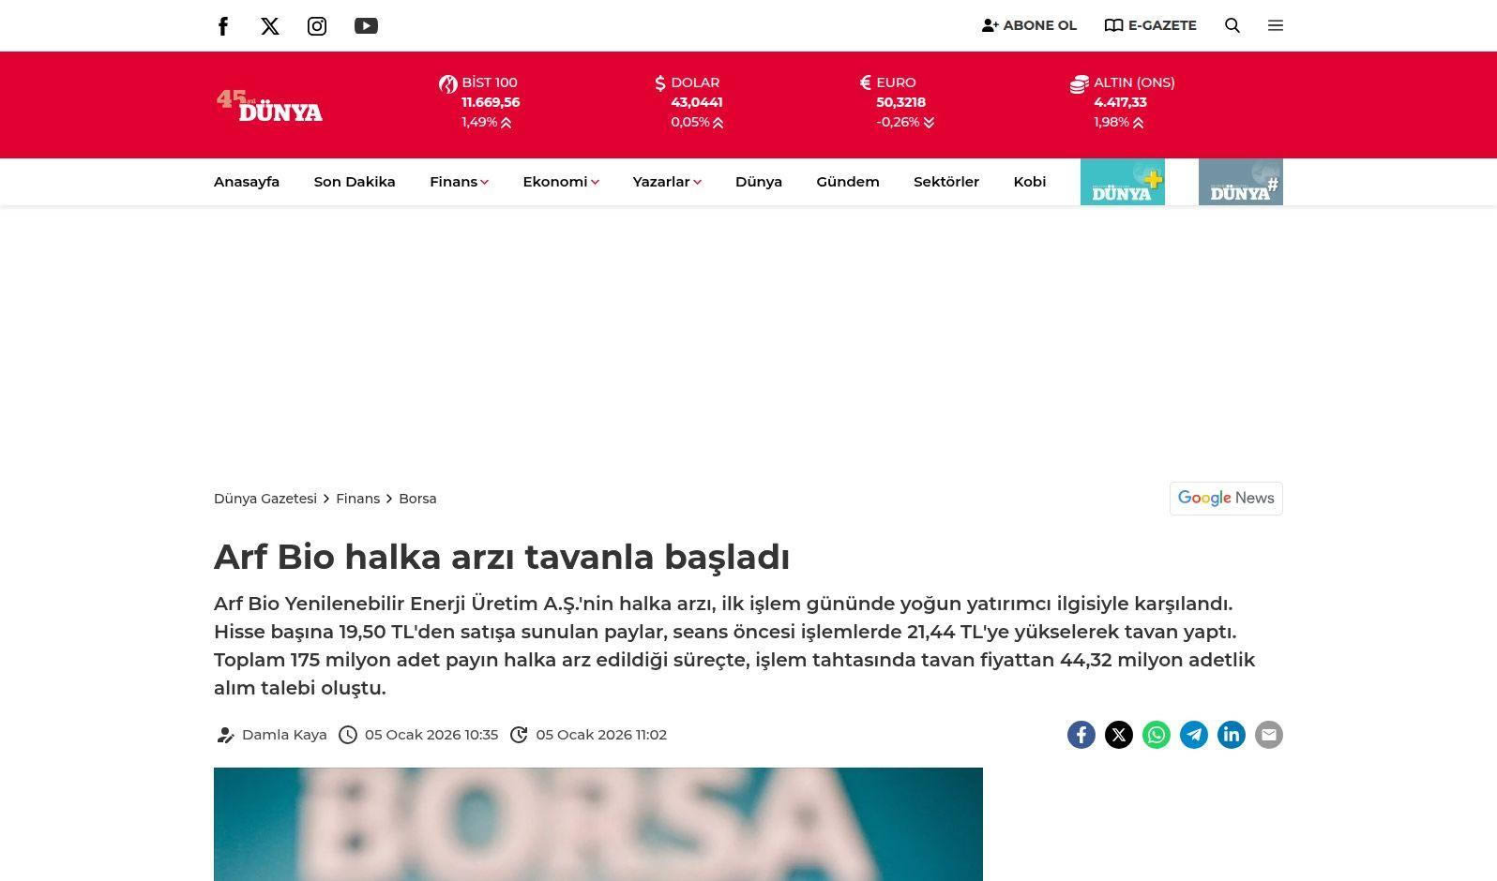This screenshot has width=1497, height=881.
Task: Expand the Yazarlar dropdown menu
Action: 666,182
